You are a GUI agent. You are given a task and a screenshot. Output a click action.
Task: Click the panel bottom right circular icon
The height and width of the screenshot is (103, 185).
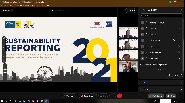(182, 75)
